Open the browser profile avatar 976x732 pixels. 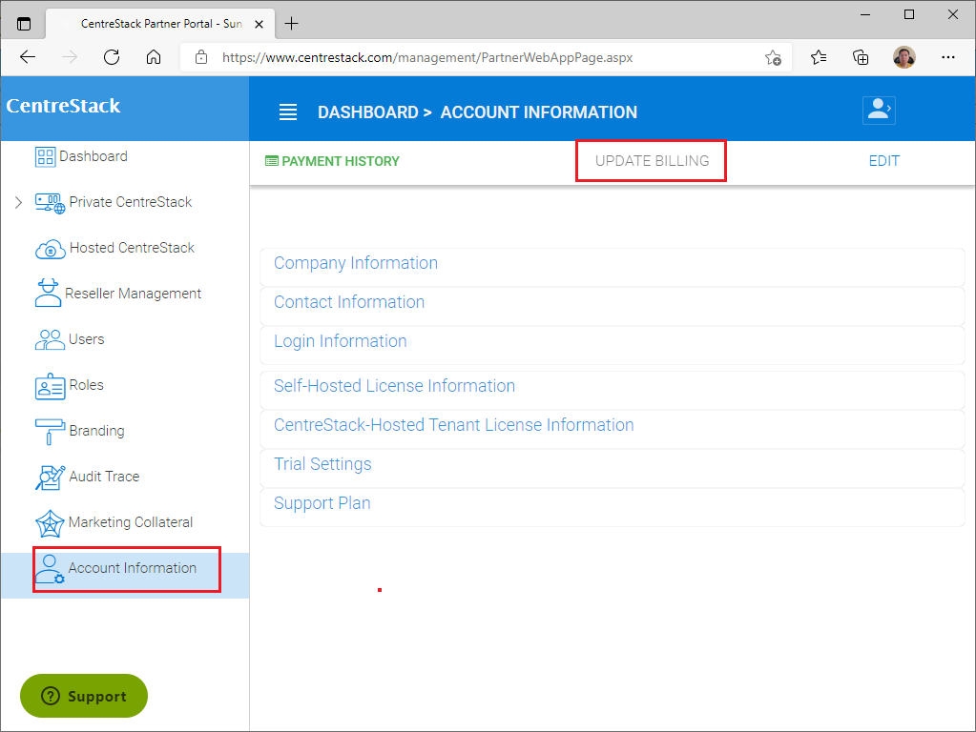[903, 57]
